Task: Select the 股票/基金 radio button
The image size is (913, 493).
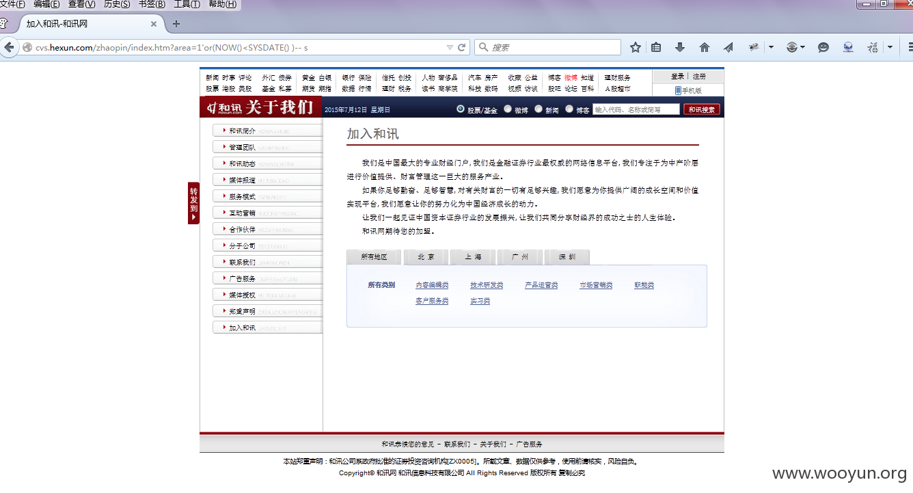Action: 461,109
